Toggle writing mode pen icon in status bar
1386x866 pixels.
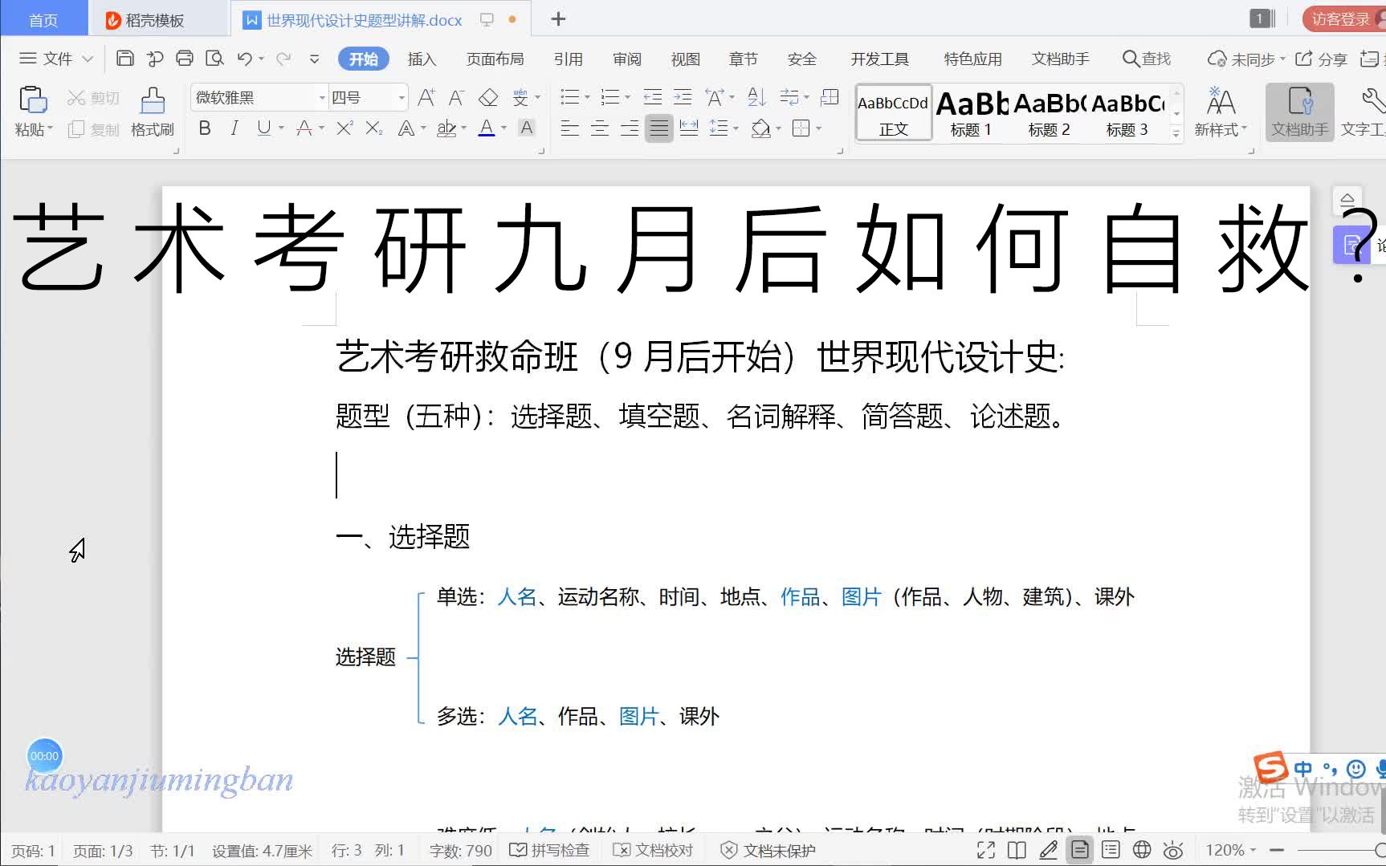click(1048, 850)
